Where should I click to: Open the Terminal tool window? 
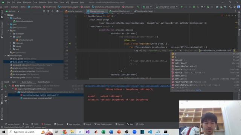(x=59, y=124)
